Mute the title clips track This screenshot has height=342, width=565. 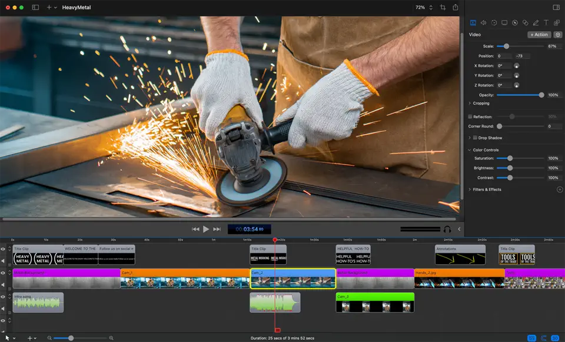point(4,260)
